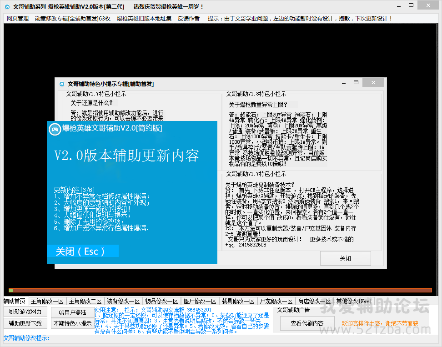Click 爆枪英雄文哥辅助V2.0[简约版] panel title
Screen dimensions: 442x347
pos(112,128)
